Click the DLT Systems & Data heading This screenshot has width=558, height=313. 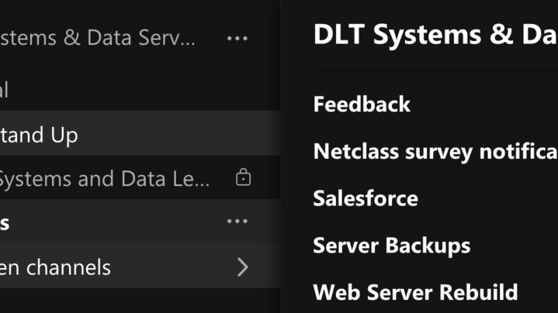tap(435, 35)
